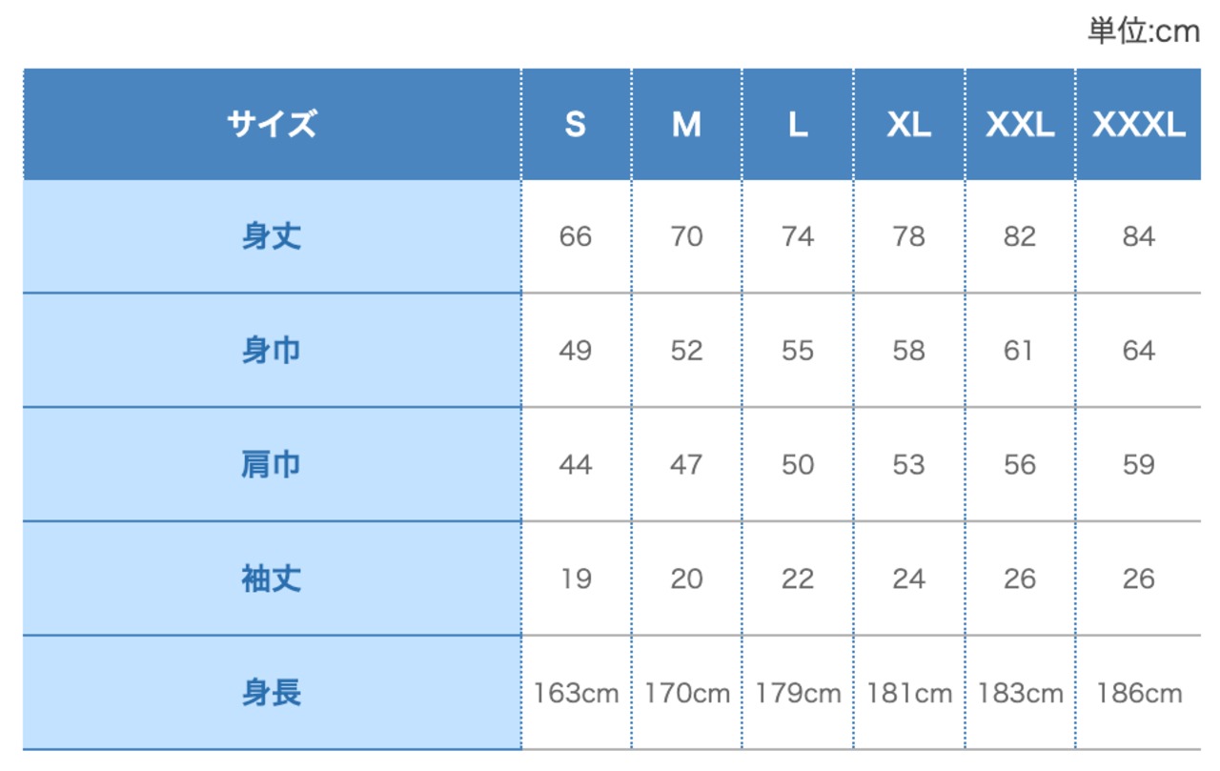Click the 袖丈 value 24 cell

click(x=909, y=578)
